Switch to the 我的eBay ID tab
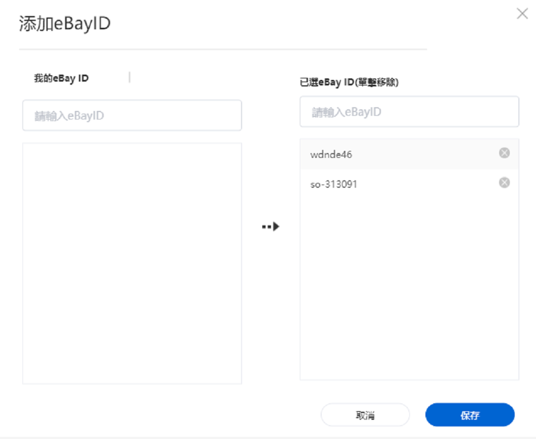The width and height of the screenshot is (536, 439). point(61,78)
